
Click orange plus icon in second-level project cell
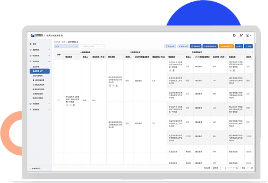pyautogui.click(x=113, y=86)
